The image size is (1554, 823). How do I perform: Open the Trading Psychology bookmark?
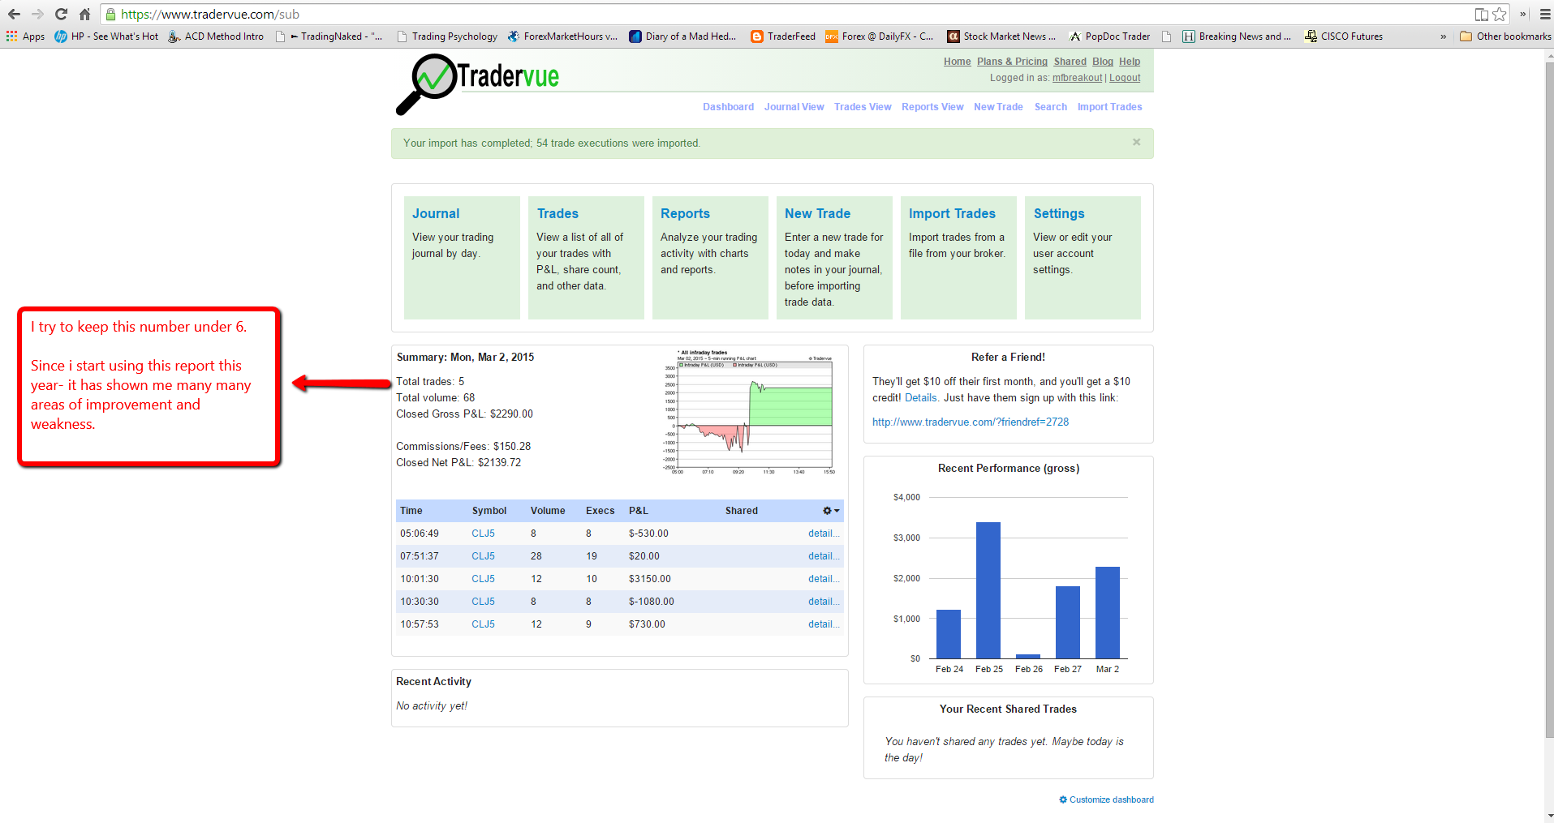click(x=447, y=36)
